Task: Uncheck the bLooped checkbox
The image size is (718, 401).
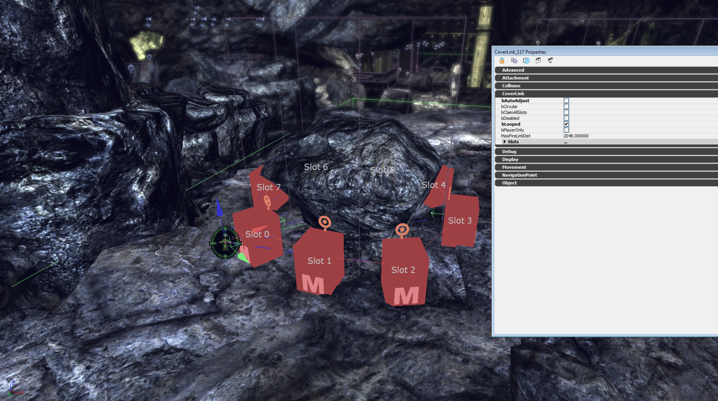Action: 566,124
